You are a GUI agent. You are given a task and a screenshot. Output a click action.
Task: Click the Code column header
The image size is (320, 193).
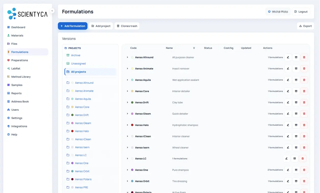point(133,48)
